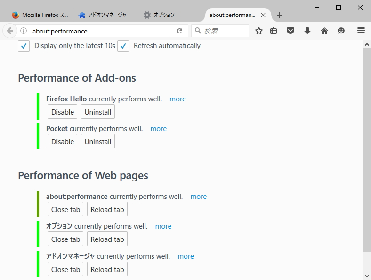This screenshot has height=280, width=371.
Task: Switch to the Mozilla Firefox start tab
Action: (x=40, y=15)
